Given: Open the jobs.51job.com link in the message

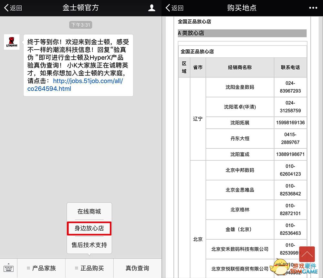Looking at the screenshot, I should click(x=75, y=85).
